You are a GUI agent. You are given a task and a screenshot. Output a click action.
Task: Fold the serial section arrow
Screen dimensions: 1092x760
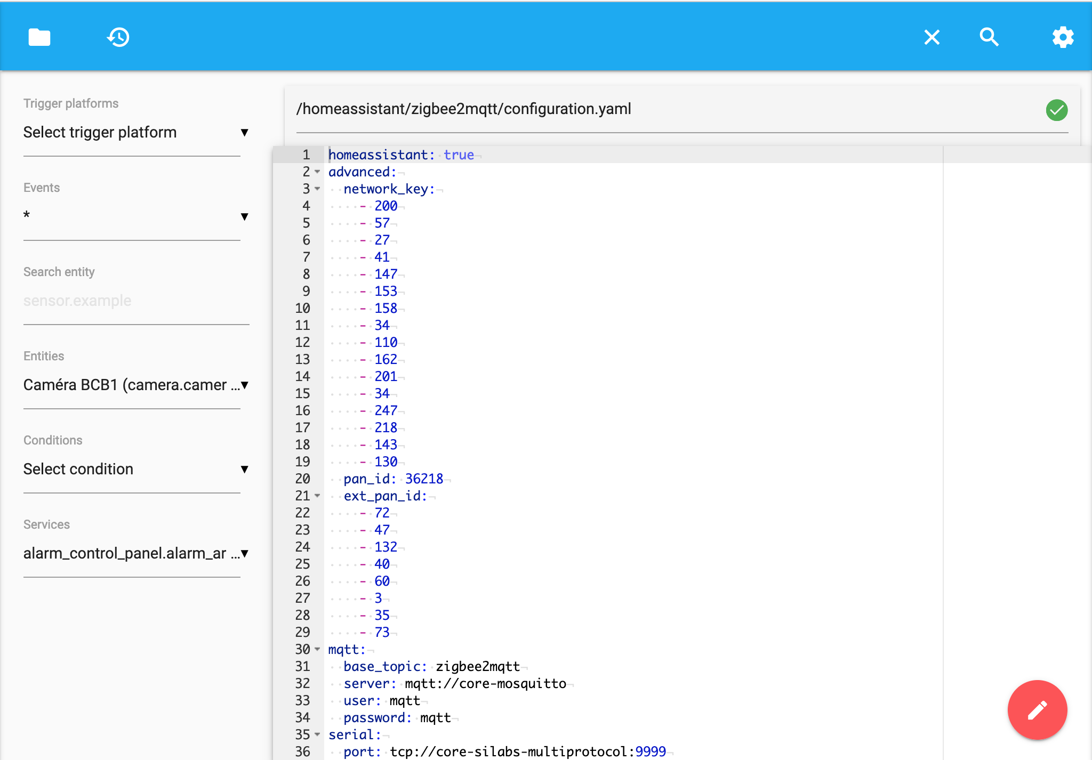click(x=317, y=734)
